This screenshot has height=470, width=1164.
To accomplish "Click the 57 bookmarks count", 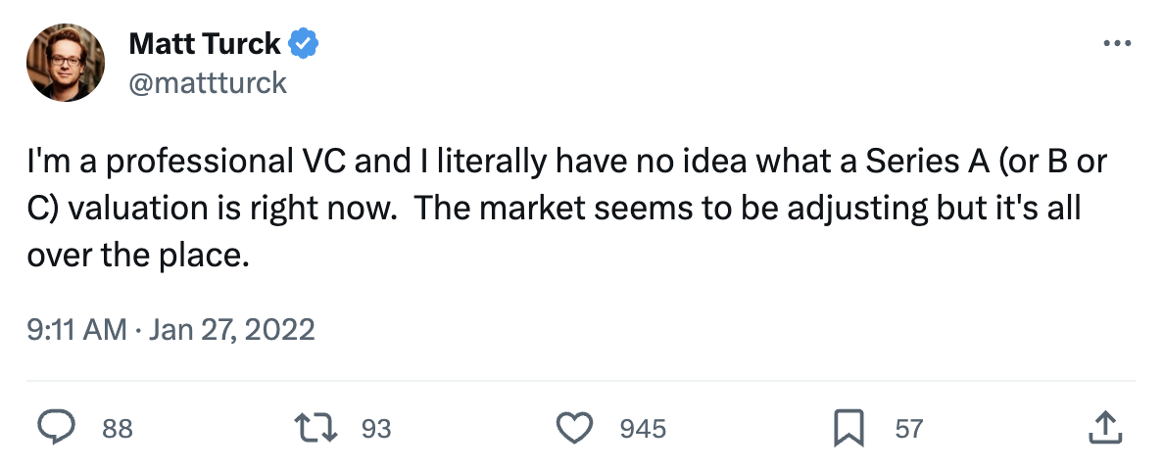I will 907,429.
